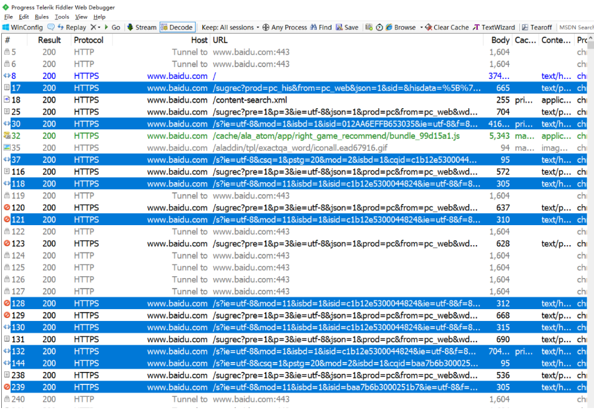Click Tearoff toolbar button

[537, 27]
